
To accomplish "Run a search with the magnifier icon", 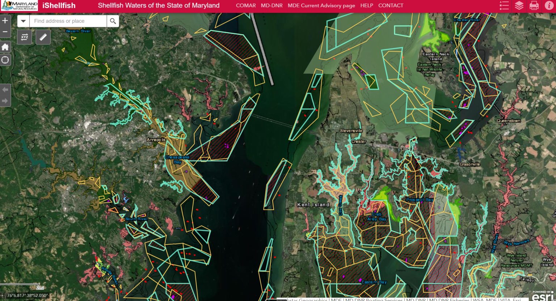I will [x=113, y=21].
